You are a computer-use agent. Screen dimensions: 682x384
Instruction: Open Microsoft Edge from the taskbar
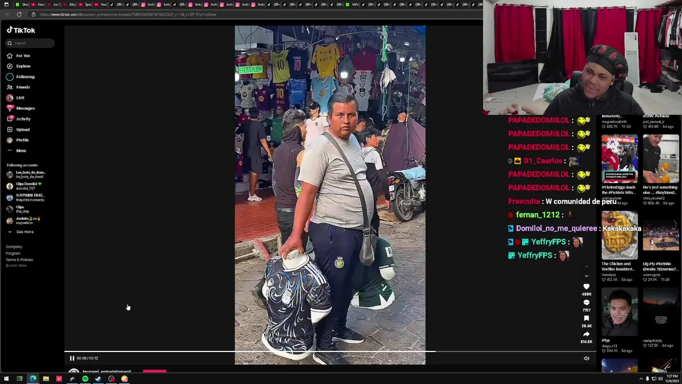pos(33,379)
